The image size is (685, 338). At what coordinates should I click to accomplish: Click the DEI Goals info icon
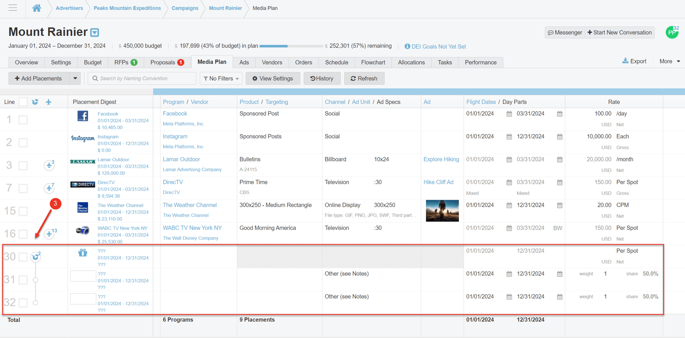(x=407, y=46)
